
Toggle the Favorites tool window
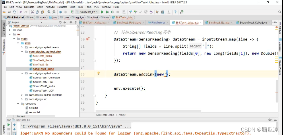point(4,129)
